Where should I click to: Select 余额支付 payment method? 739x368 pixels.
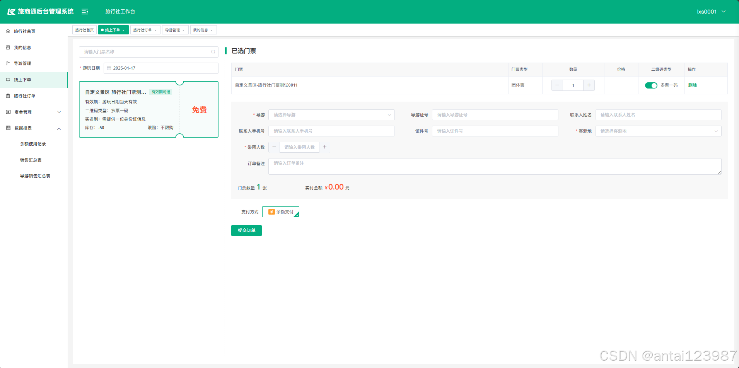(281, 212)
